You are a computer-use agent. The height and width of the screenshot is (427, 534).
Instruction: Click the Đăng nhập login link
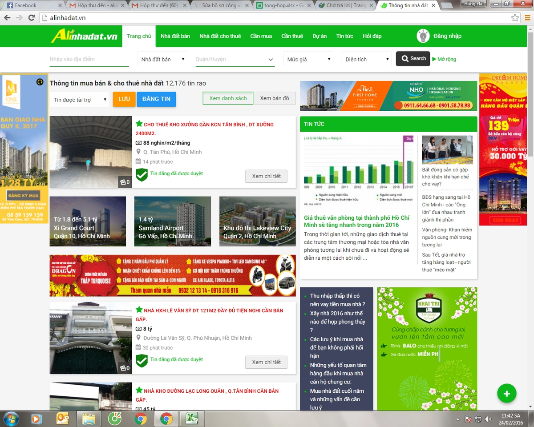point(447,36)
